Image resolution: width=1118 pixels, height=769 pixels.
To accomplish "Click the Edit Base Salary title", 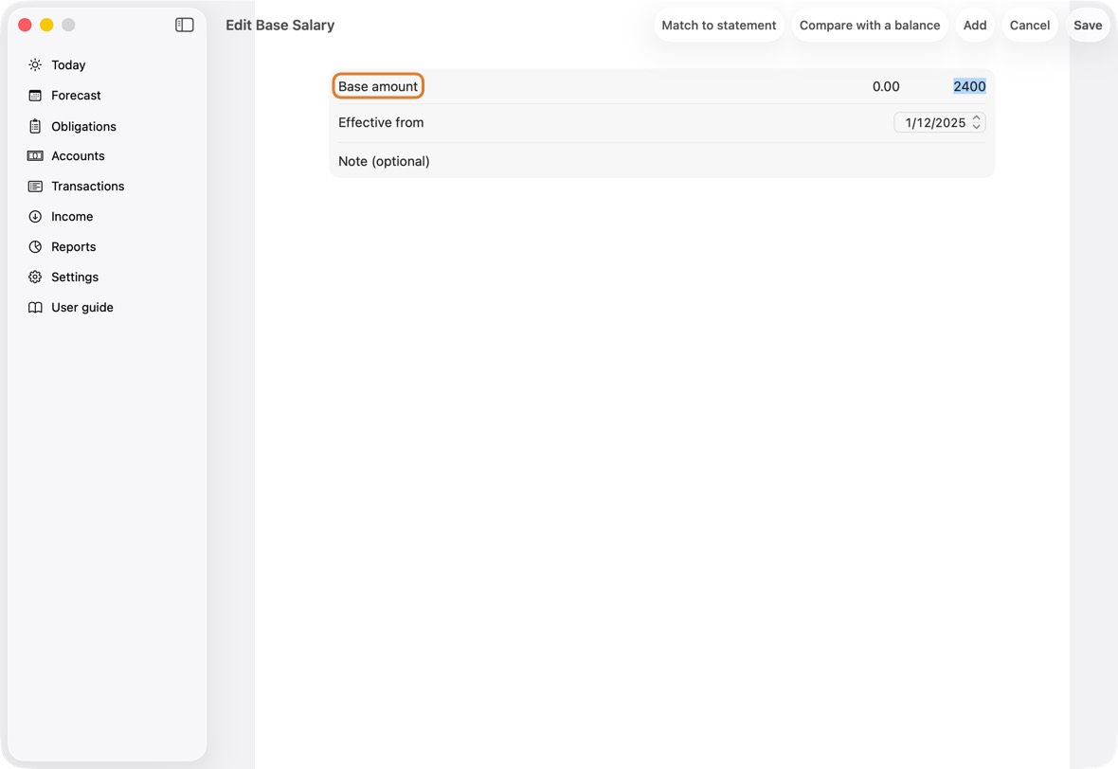I will pyautogui.click(x=280, y=25).
